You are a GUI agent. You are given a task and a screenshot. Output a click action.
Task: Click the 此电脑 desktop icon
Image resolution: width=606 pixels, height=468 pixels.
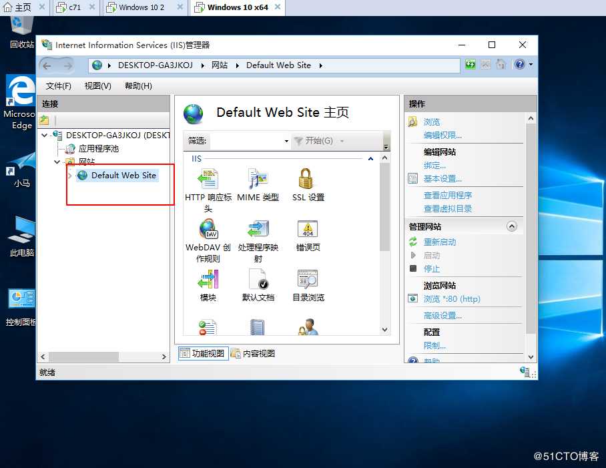(21, 236)
